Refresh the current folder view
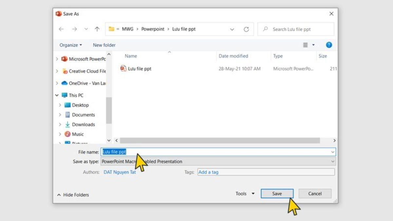Viewport: 393px width, 221px height. click(246, 29)
